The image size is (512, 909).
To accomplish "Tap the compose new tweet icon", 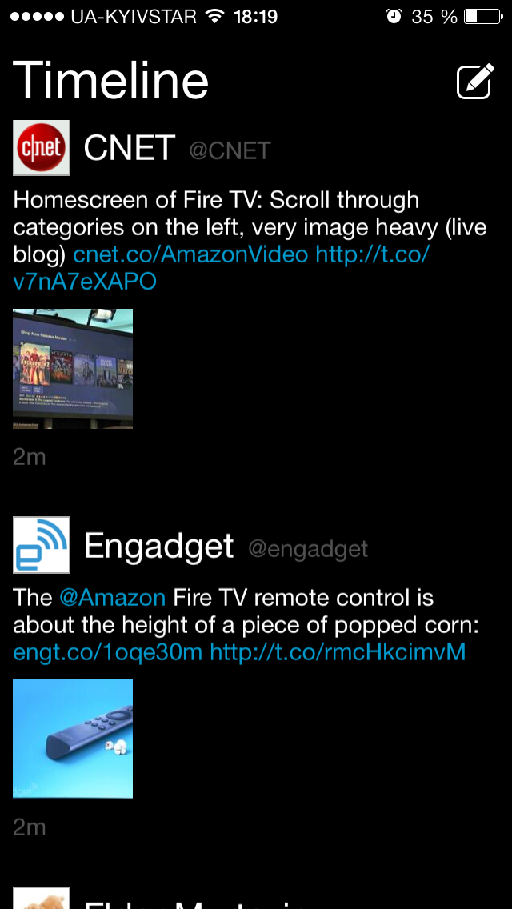I will [475, 81].
